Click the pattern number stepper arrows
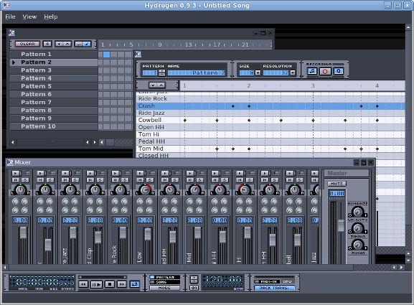414x305 pixels. [162, 73]
